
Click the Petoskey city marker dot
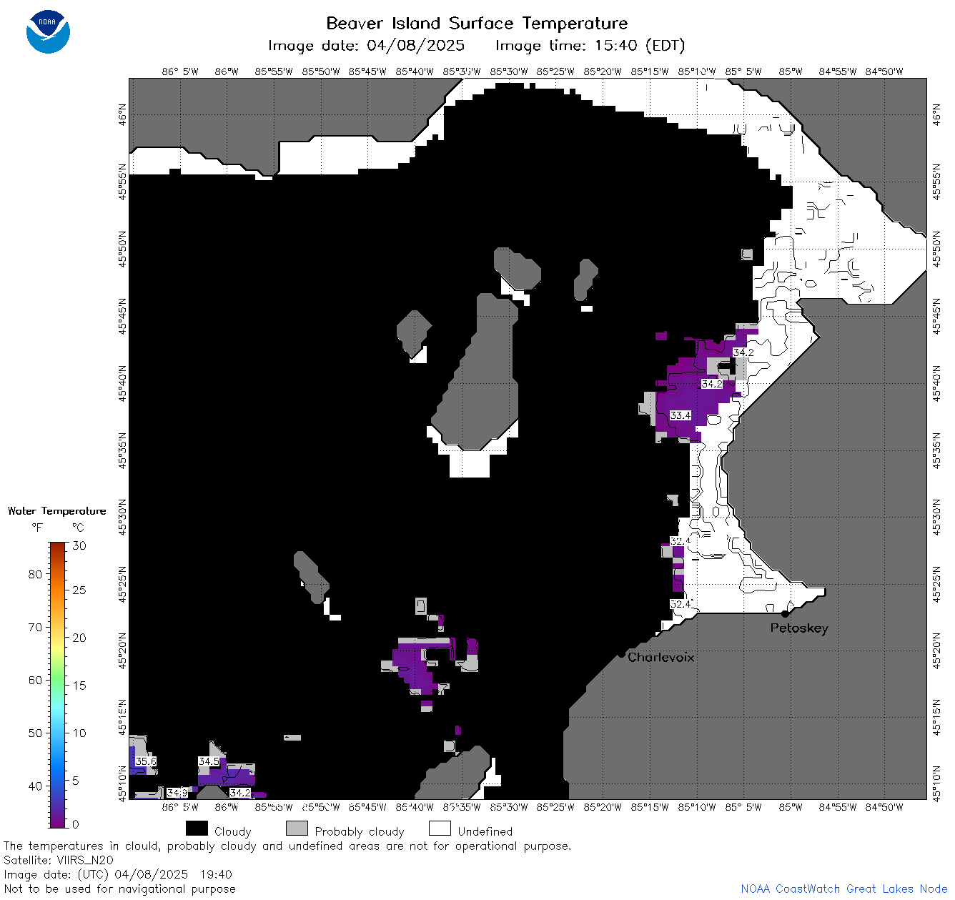pos(785,613)
